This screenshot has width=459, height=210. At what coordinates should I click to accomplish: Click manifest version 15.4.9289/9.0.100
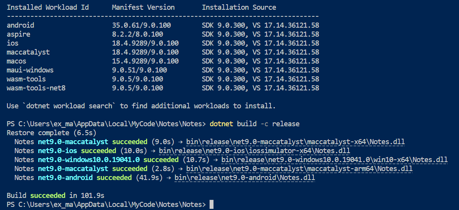tap(146, 61)
